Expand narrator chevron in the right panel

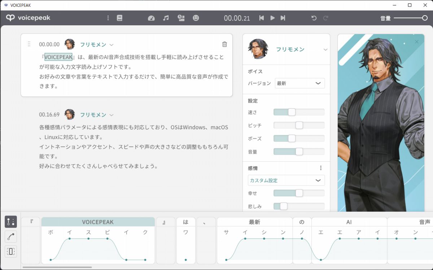[x=325, y=50]
